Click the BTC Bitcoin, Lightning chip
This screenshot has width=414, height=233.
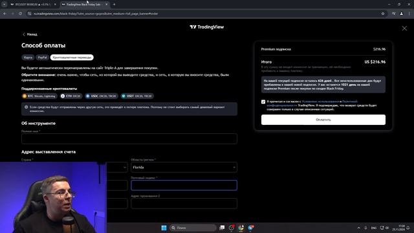pyautogui.click(x=39, y=96)
